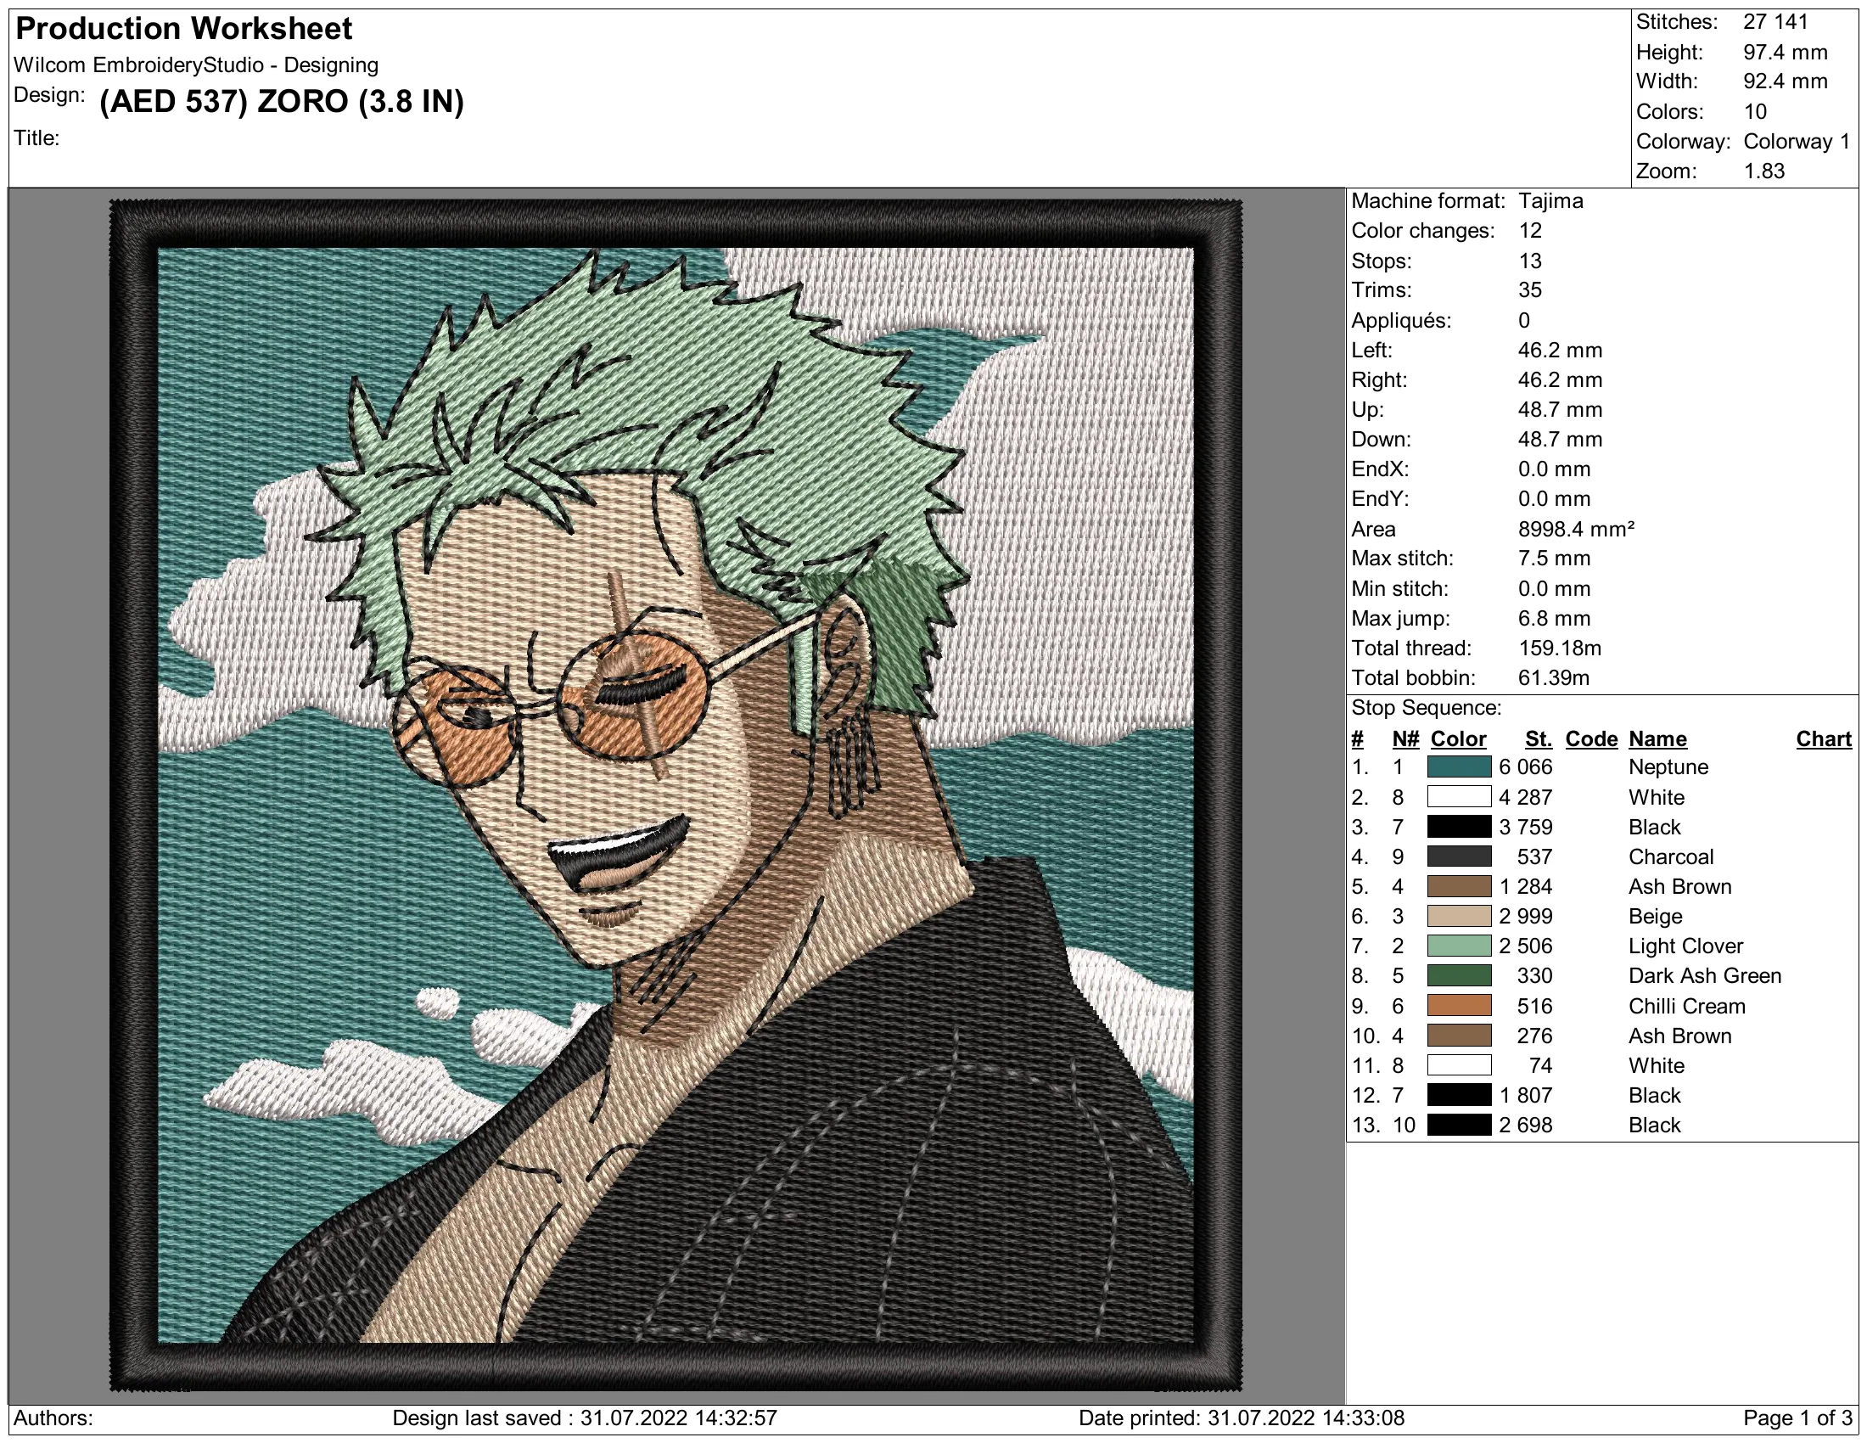Click the 'Authors:' label in footer

point(53,1418)
